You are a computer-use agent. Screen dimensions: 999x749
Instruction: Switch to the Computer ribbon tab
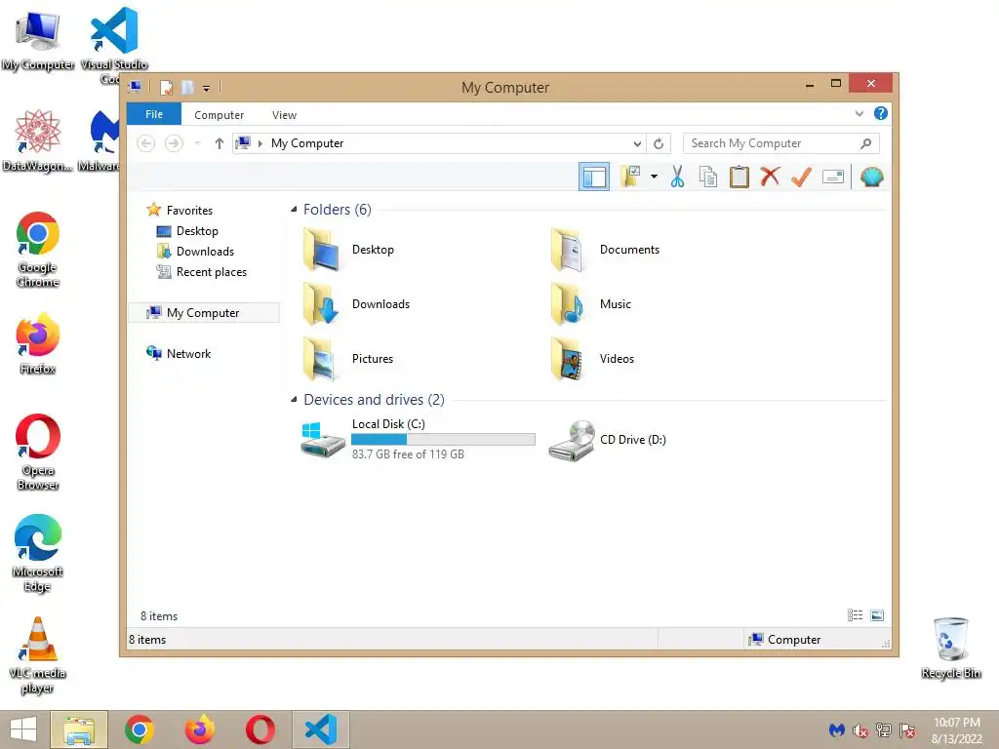[219, 115]
